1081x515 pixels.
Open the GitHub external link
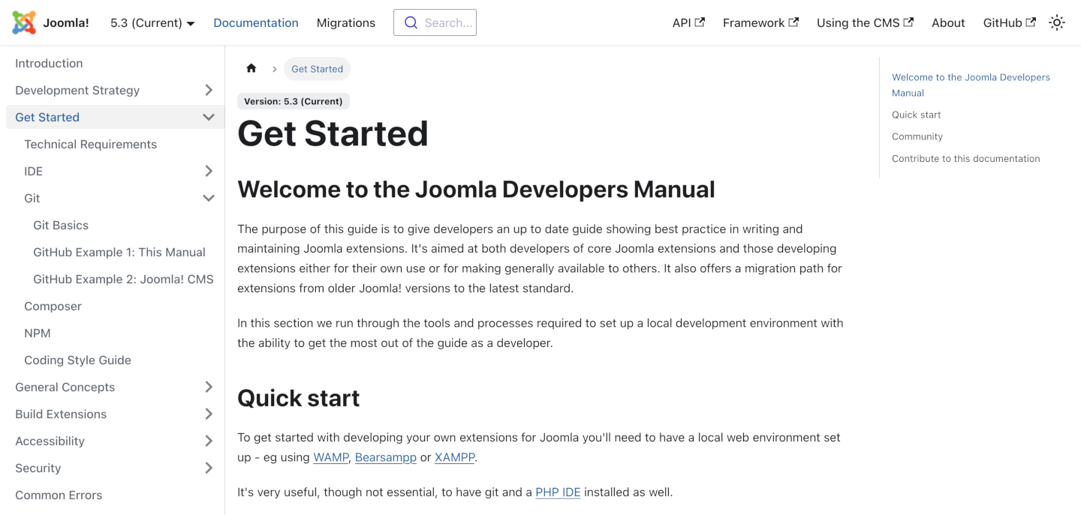coord(1009,22)
